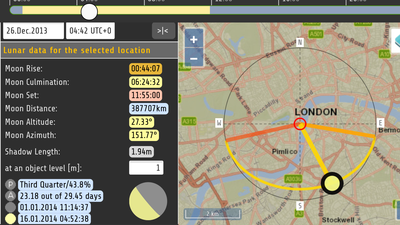The width and height of the screenshot is (400, 225).
Task: Click the S compass label on map
Action: (x=300, y=205)
